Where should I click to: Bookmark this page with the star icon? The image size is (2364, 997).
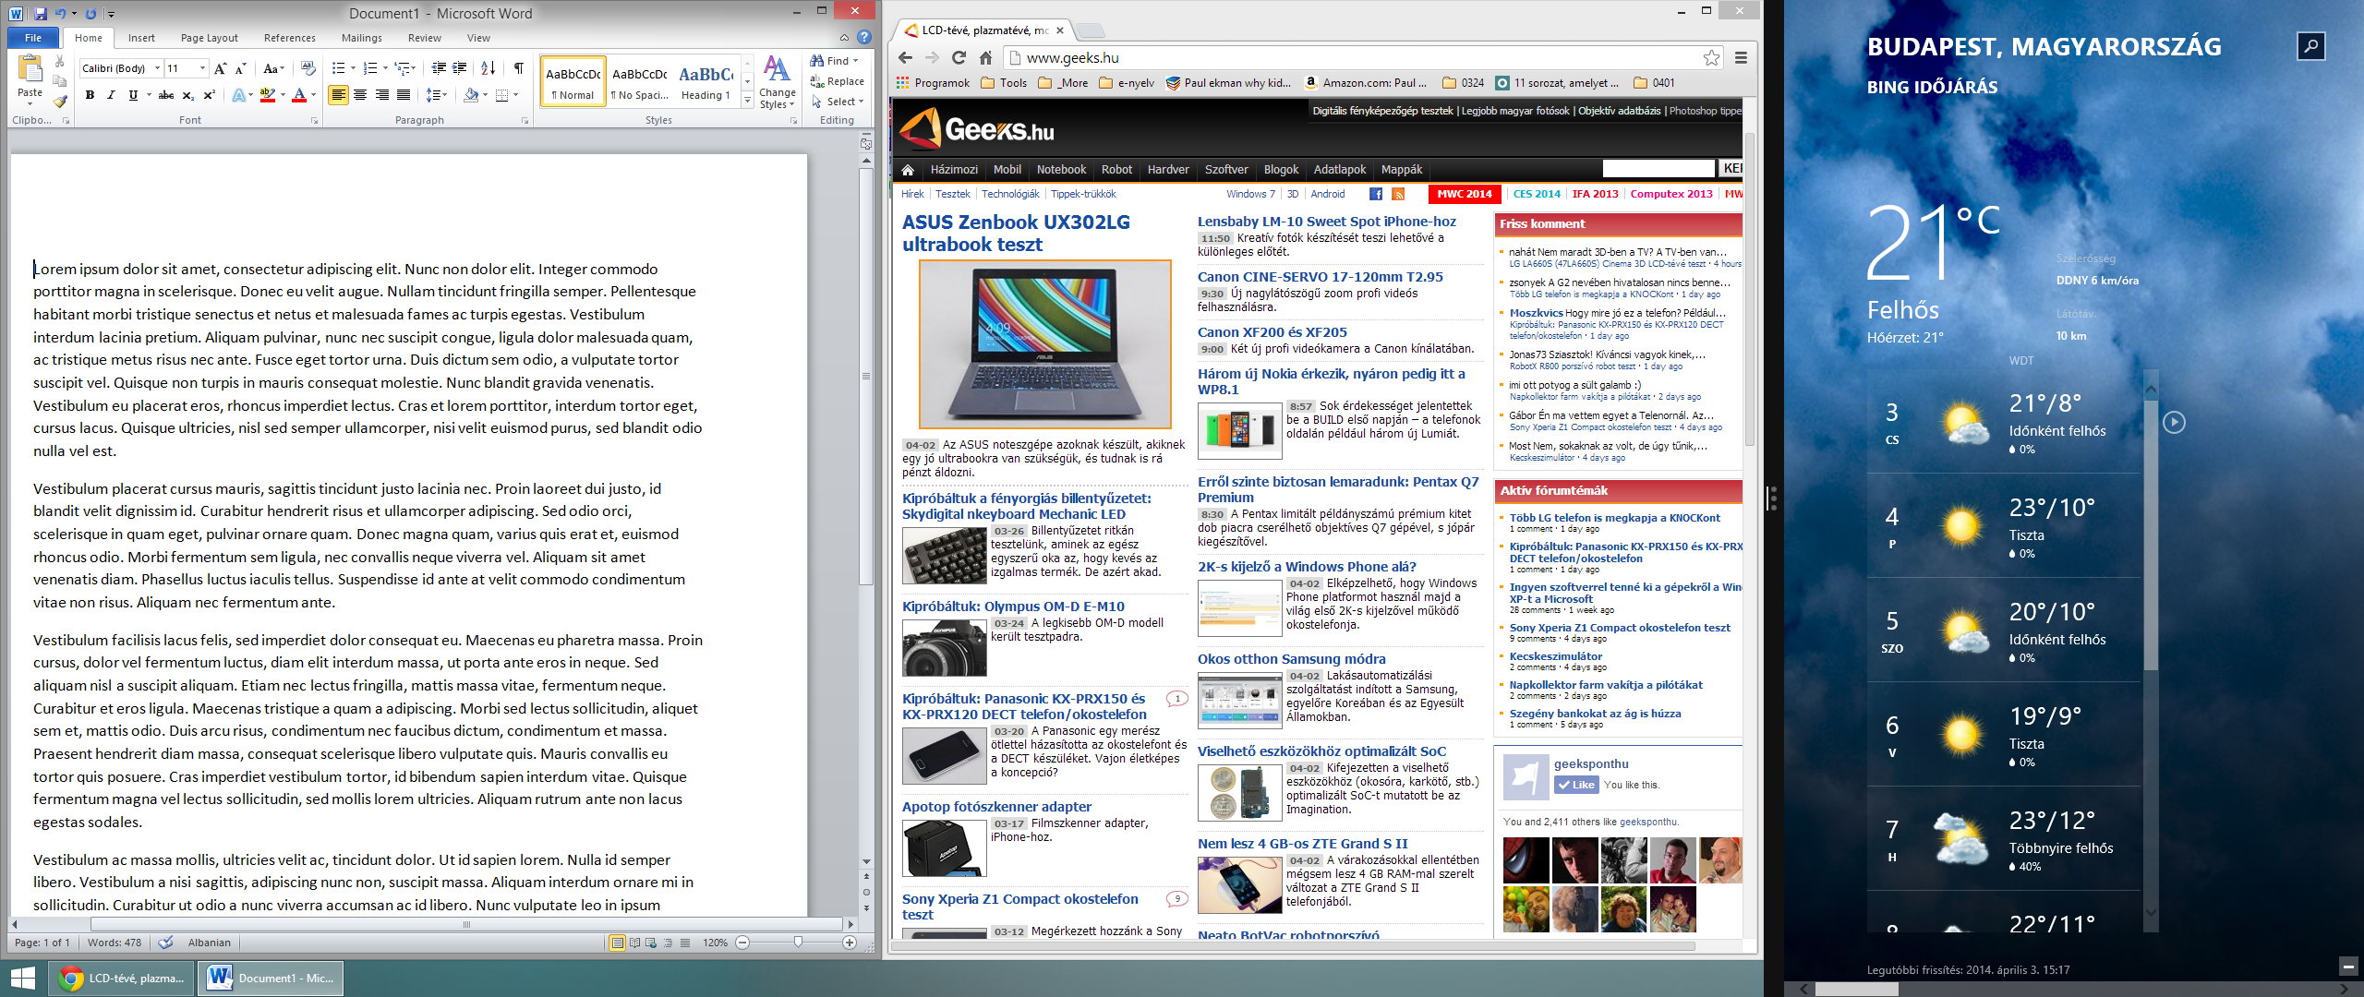(1711, 57)
